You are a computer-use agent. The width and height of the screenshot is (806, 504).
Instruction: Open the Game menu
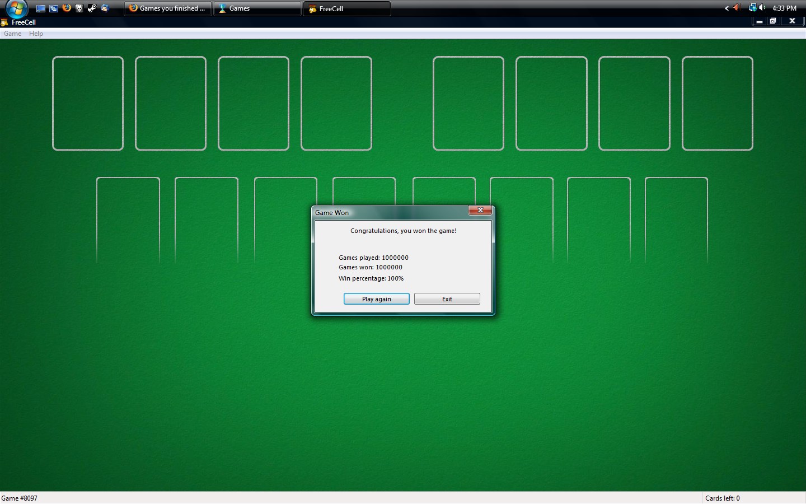pyautogui.click(x=12, y=34)
